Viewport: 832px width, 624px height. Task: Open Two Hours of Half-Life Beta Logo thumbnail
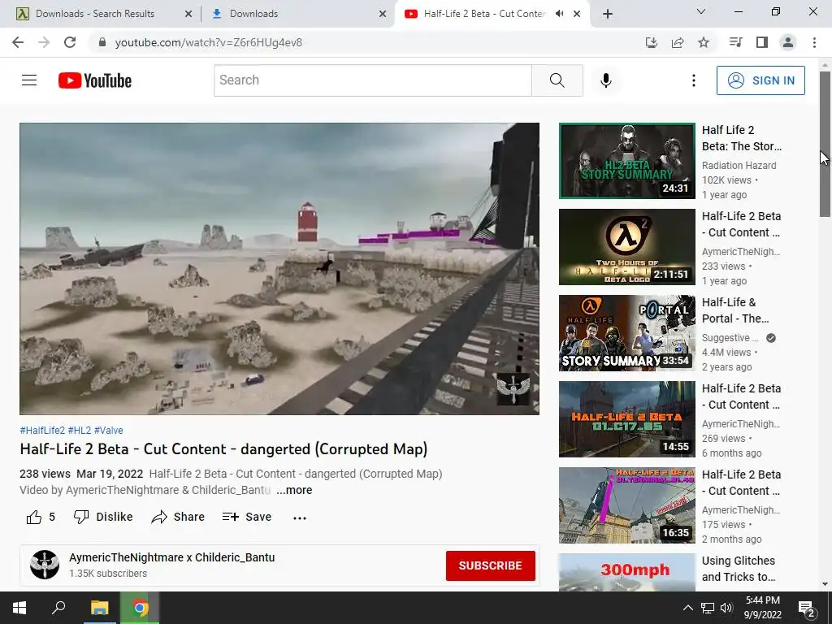click(627, 247)
